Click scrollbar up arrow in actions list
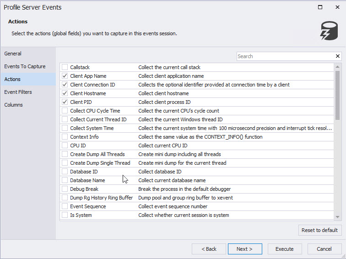The width and height of the screenshot is (346, 259). [x=338, y=67]
